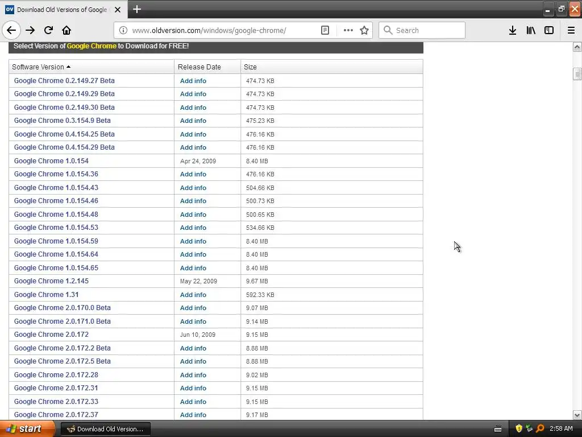Go back to the previous page
582x437 pixels.
pyautogui.click(x=11, y=30)
